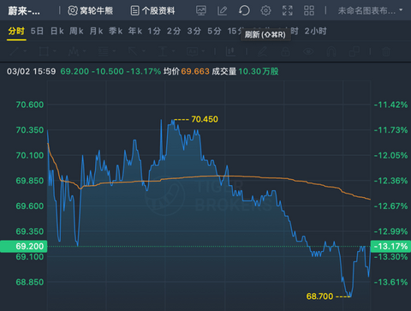The width and height of the screenshot is (411, 311).
Task: Expand the rectangle shape tool dropdown
Action: pos(54,51)
